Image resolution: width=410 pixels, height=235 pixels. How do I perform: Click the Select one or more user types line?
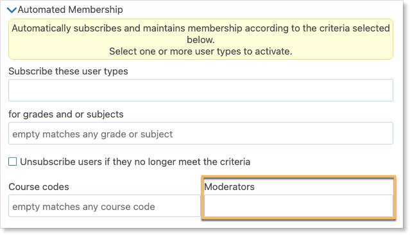pyautogui.click(x=201, y=51)
